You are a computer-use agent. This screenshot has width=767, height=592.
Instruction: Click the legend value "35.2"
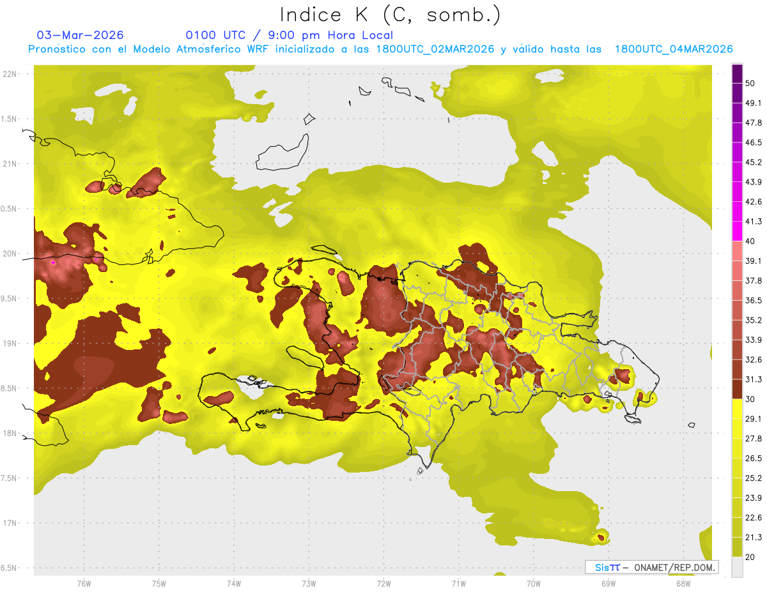(x=754, y=320)
